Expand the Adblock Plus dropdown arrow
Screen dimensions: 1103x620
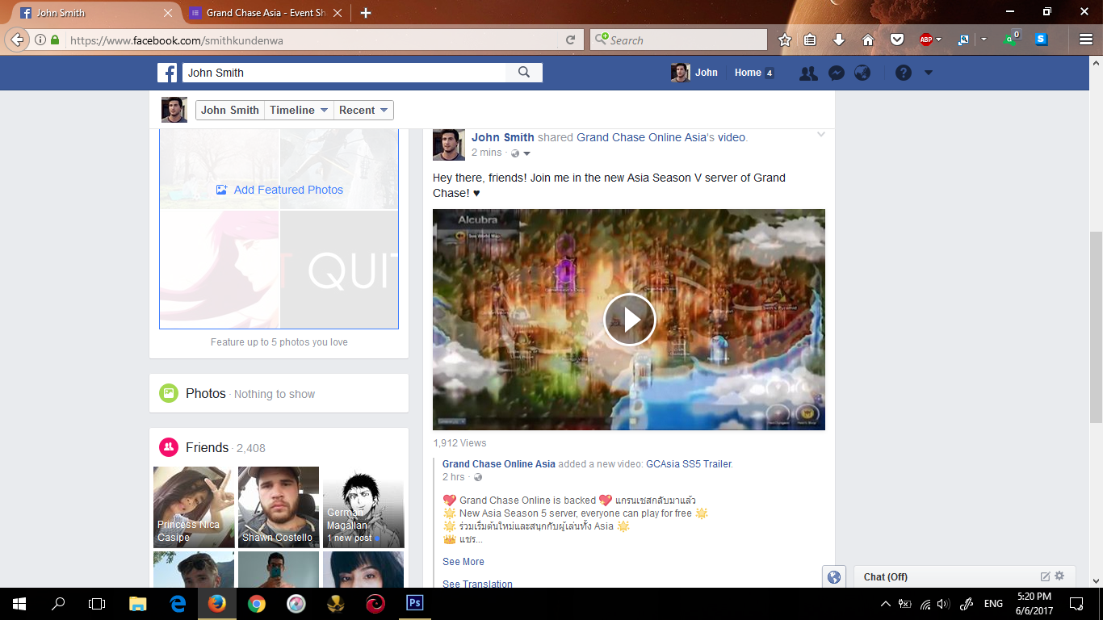coord(939,40)
